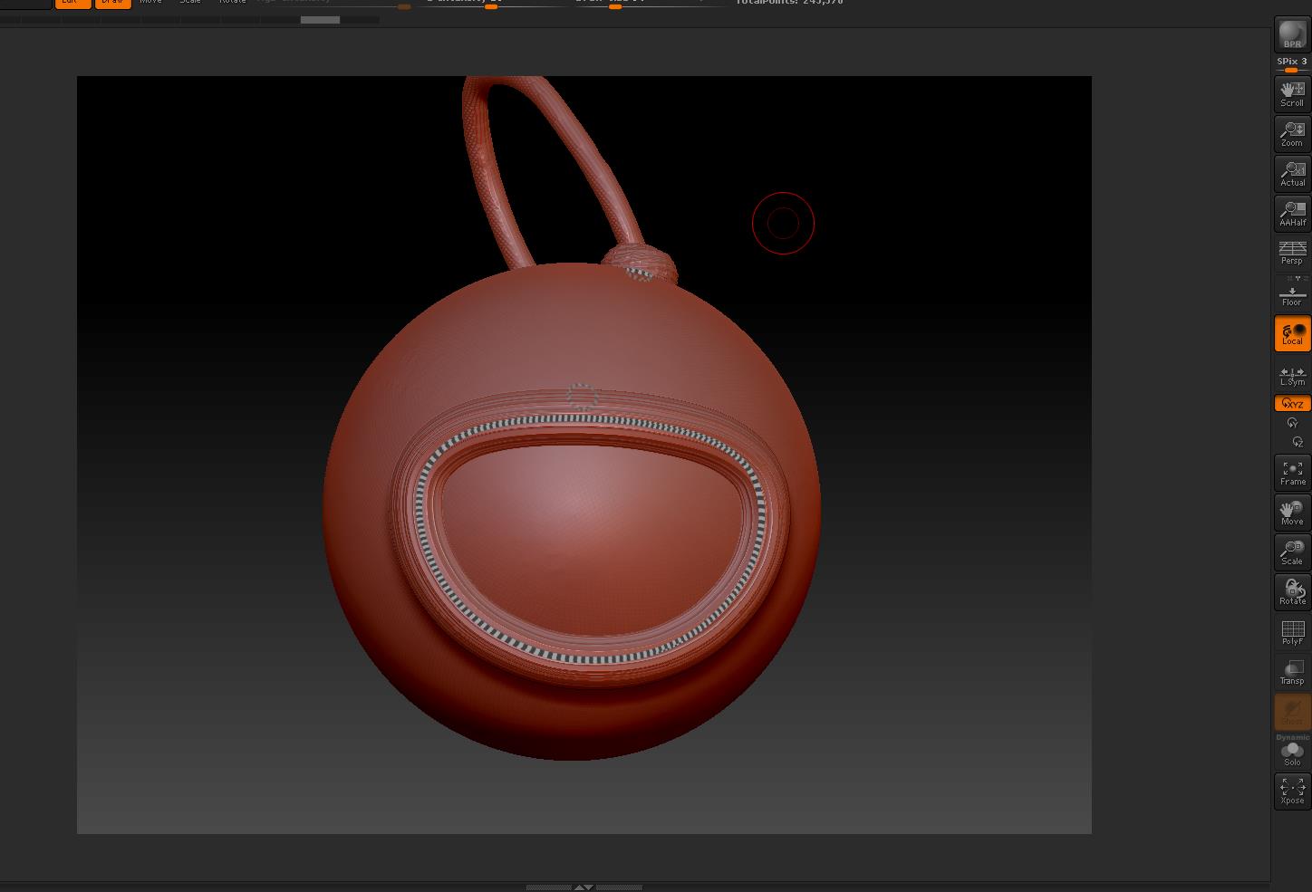Click the BPR render button
Viewport: 1312px width, 892px height.
[1292, 35]
